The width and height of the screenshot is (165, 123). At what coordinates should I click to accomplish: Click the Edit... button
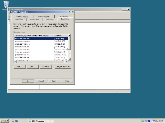[32, 67]
